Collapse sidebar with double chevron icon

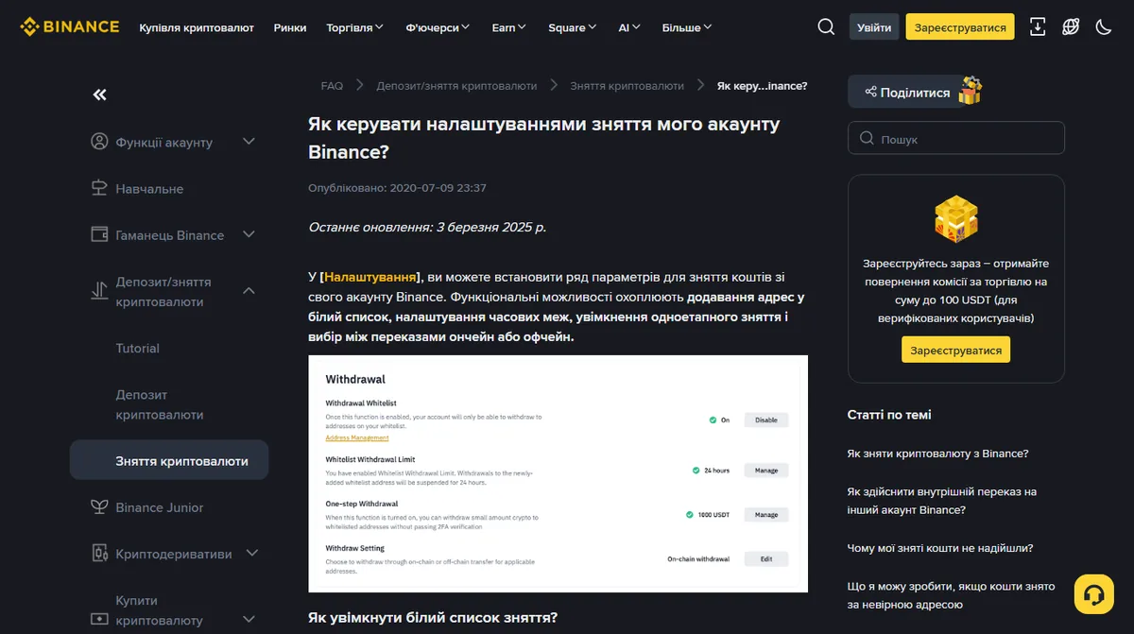click(99, 94)
